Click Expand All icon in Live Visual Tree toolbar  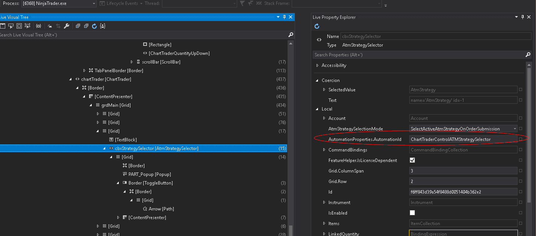[x=78, y=26]
